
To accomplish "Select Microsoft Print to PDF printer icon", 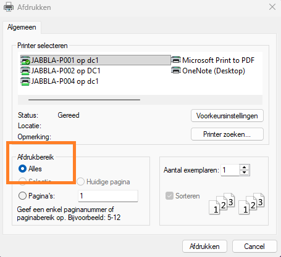I will point(176,60).
